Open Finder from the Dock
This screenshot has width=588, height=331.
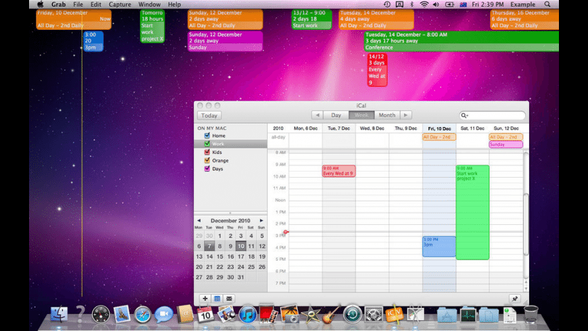59,314
